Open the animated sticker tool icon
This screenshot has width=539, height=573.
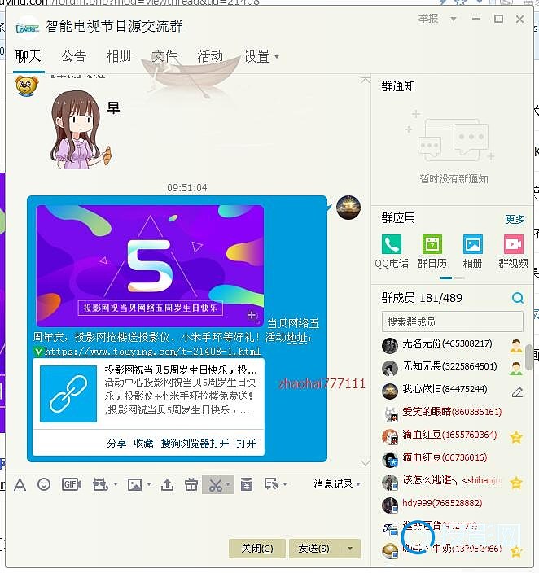tap(100, 484)
